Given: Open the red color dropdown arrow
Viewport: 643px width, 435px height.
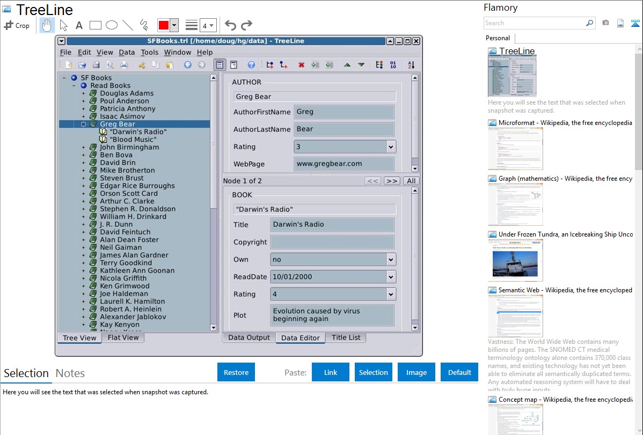Looking at the screenshot, I should pyautogui.click(x=174, y=25).
